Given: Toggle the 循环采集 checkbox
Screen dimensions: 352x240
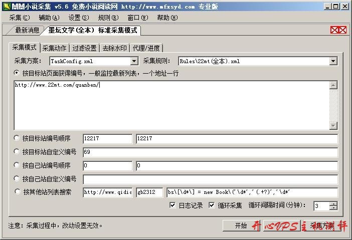Looking at the screenshot, I should click(x=212, y=205).
